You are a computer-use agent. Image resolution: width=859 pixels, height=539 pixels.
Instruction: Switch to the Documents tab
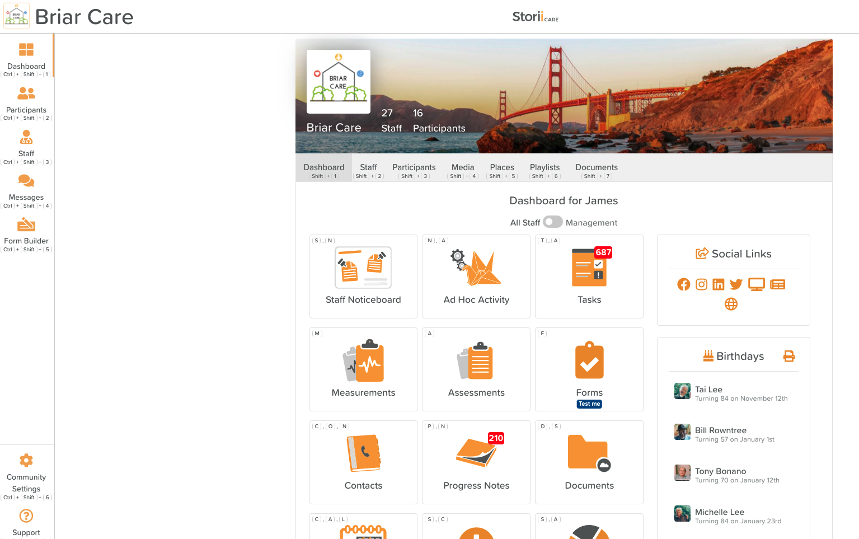click(x=597, y=167)
